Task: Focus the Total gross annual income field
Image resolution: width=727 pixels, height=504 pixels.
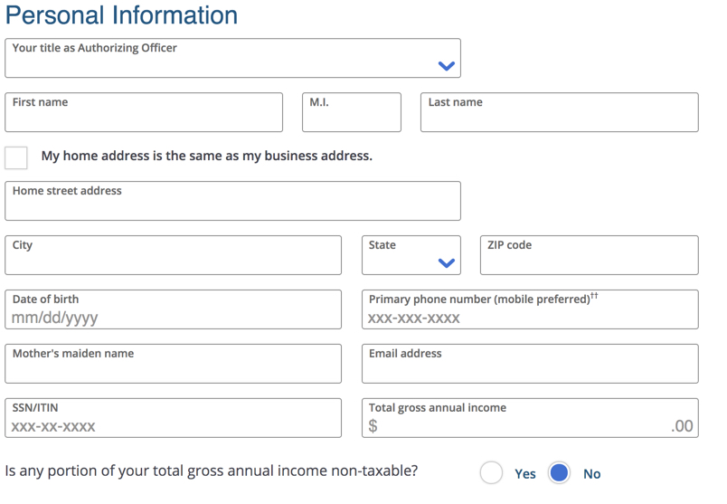Action: pyautogui.click(x=530, y=418)
